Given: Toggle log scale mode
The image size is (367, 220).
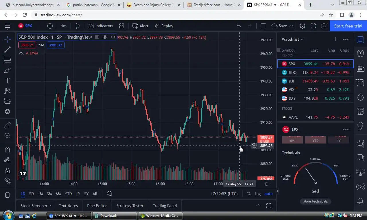Looking at the screenshot, I should 258,194.
